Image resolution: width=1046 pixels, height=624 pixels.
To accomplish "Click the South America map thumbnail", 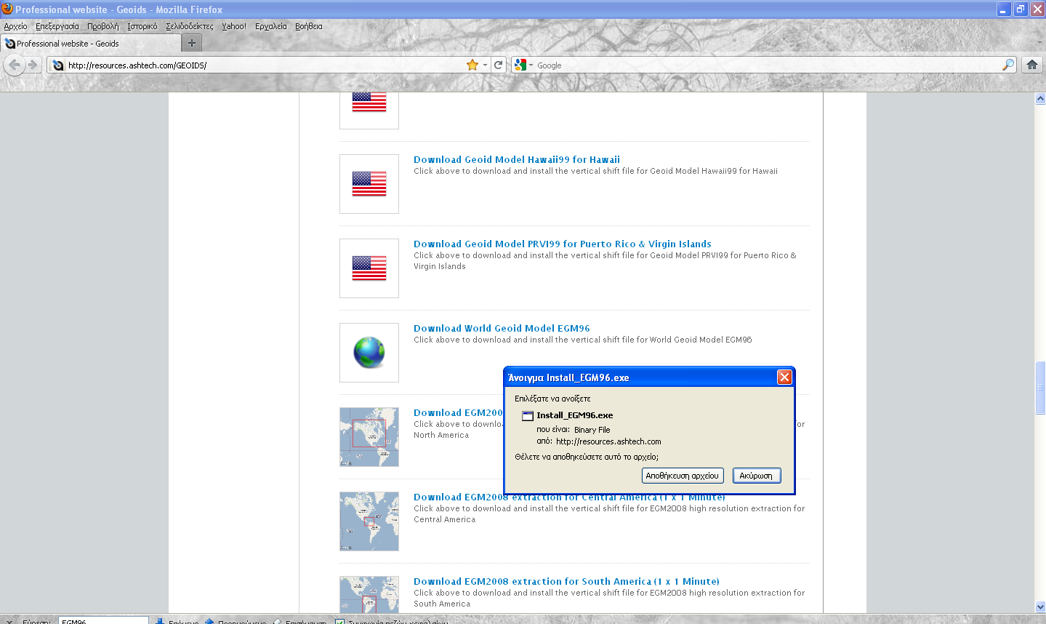I will (x=369, y=594).
